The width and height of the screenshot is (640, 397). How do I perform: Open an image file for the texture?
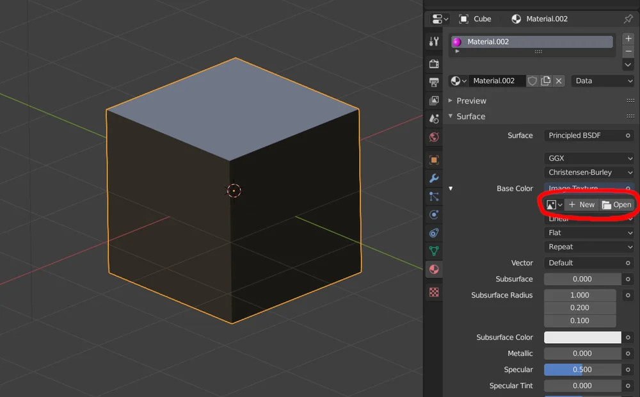tap(616, 204)
